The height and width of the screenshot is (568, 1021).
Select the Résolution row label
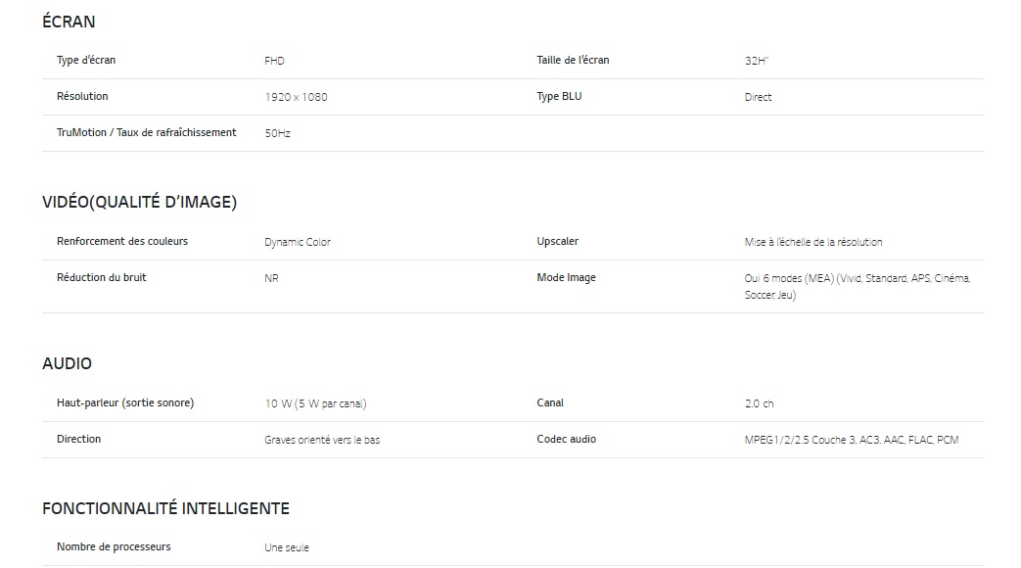(x=82, y=97)
